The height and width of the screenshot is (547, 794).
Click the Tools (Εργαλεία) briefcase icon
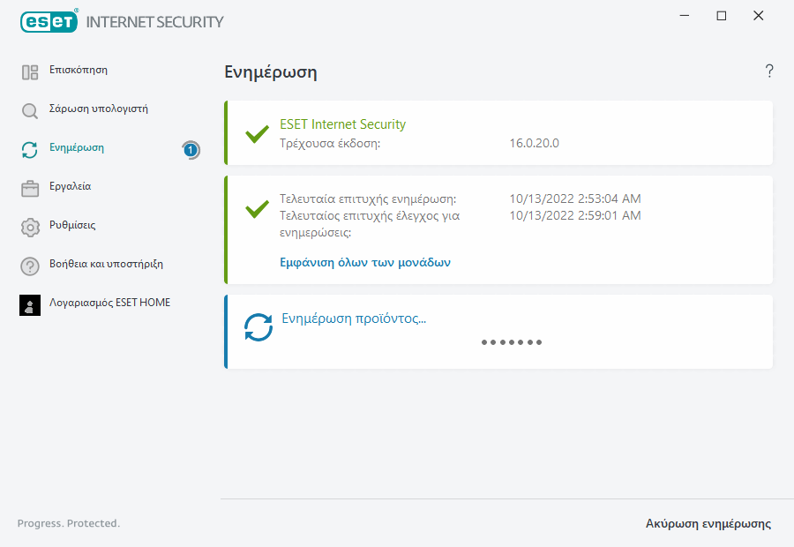coord(30,189)
